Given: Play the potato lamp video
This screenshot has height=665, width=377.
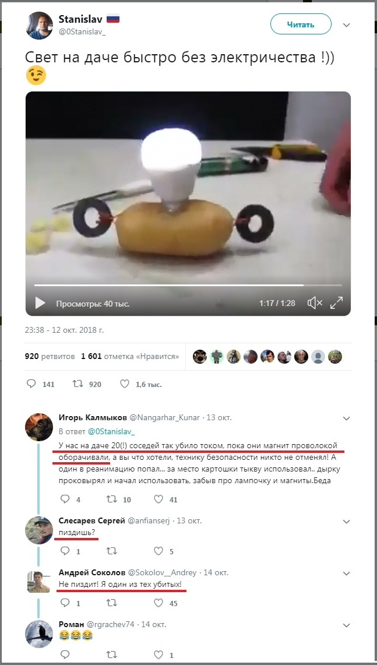Looking at the screenshot, I should 40,303.
